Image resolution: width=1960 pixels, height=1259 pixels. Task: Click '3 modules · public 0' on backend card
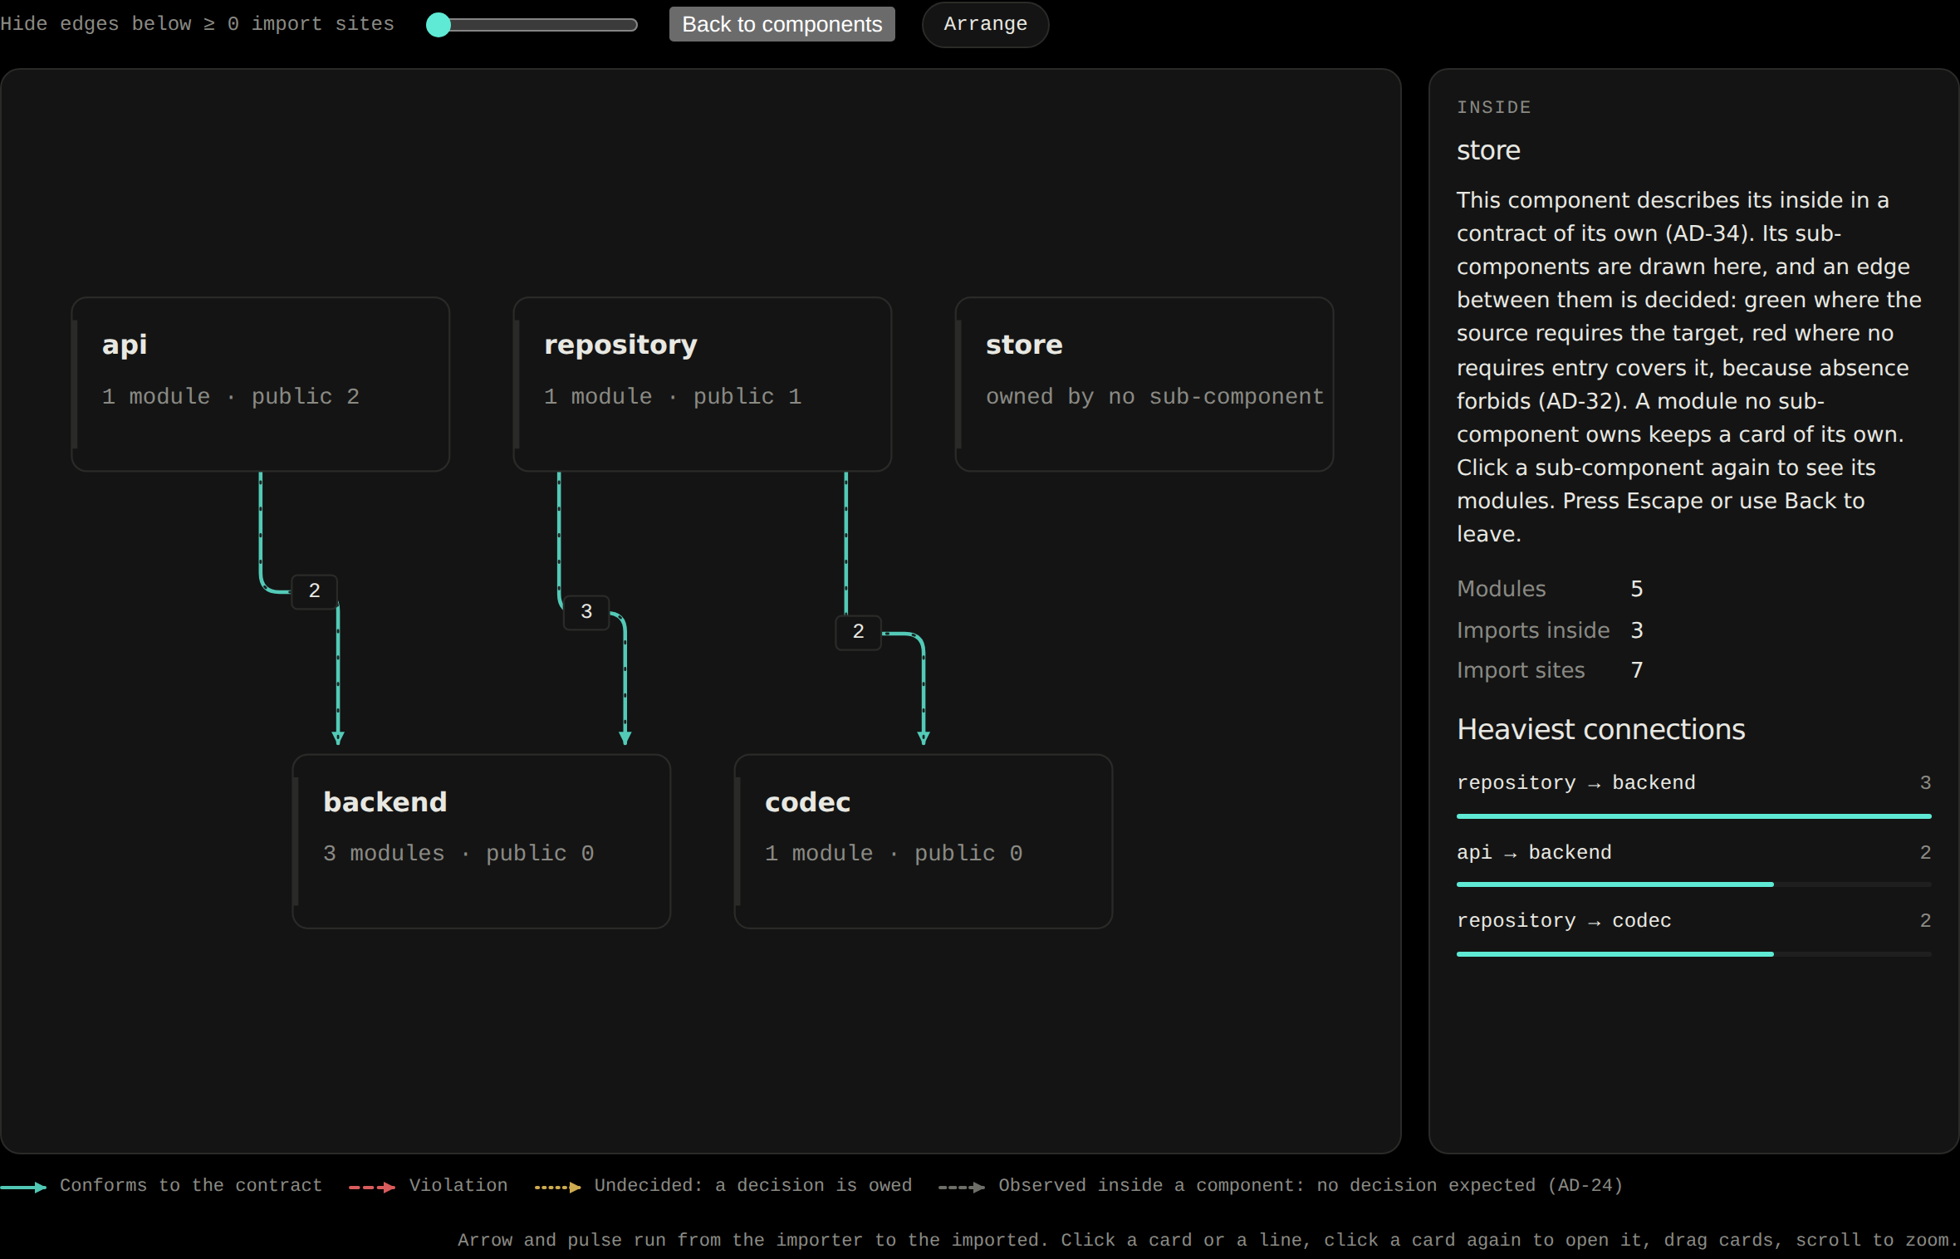click(x=458, y=854)
